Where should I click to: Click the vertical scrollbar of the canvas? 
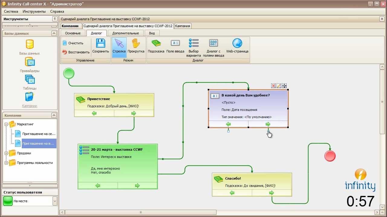(382, 102)
